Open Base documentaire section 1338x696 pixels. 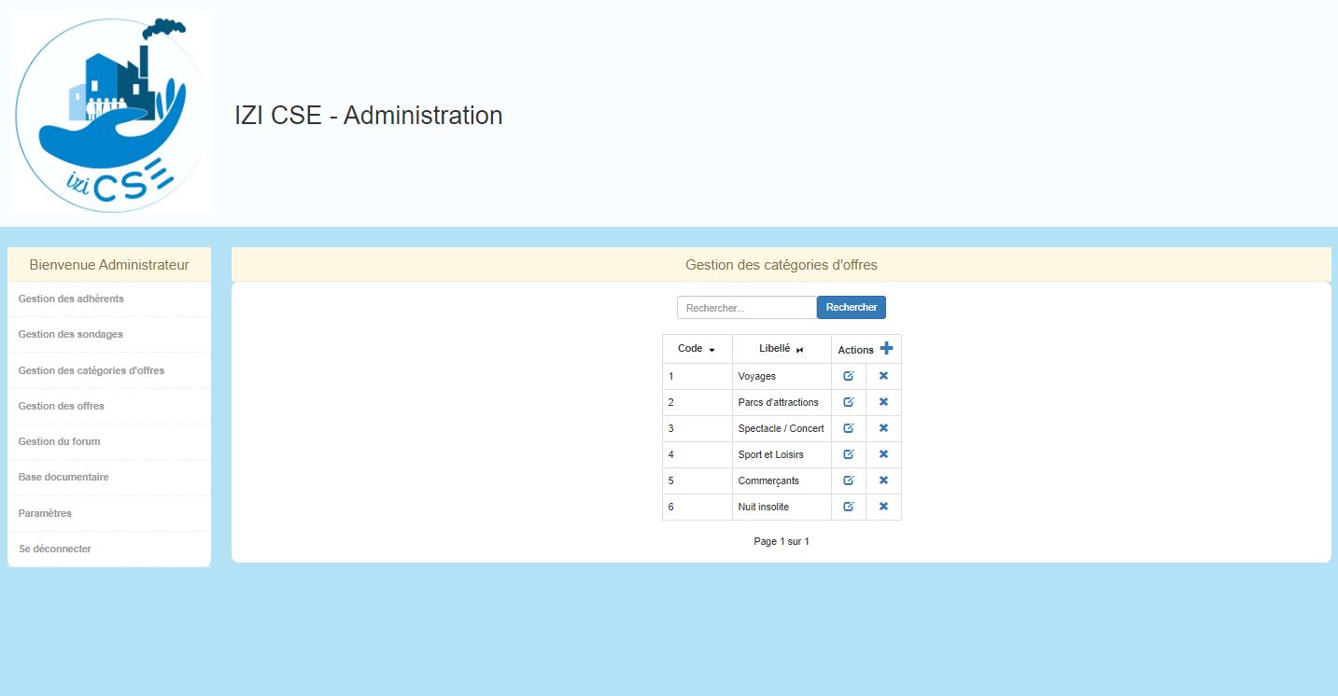click(63, 477)
